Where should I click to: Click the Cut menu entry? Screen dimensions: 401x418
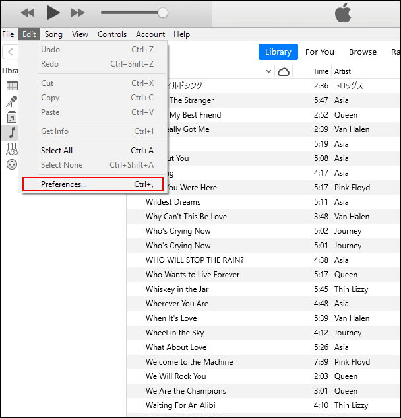point(93,83)
